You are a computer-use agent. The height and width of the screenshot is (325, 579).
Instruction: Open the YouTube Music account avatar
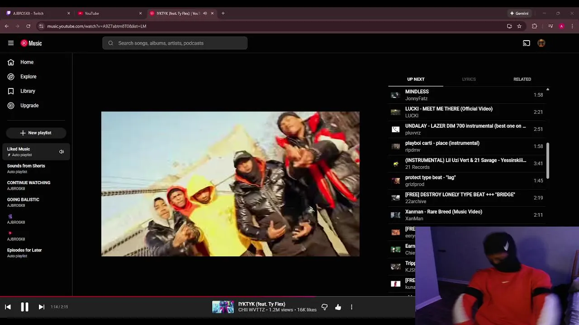(541, 43)
